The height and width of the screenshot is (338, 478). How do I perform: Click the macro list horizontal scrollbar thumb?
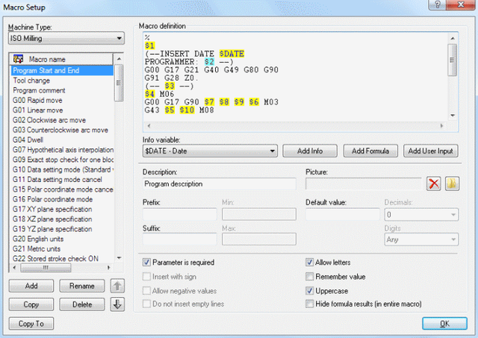46,268
